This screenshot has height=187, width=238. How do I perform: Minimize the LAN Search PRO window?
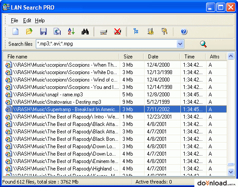click(x=210, y=7)
